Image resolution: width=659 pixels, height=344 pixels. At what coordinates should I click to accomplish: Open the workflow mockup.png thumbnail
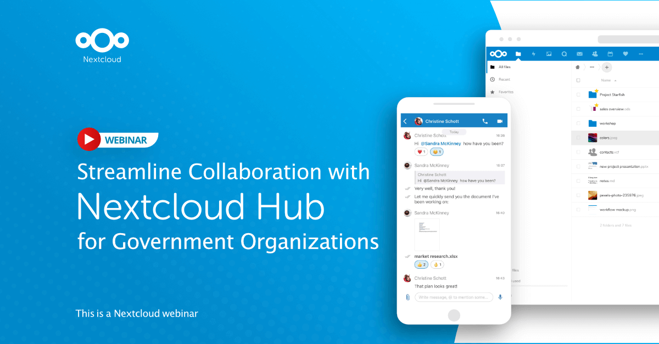593,208
